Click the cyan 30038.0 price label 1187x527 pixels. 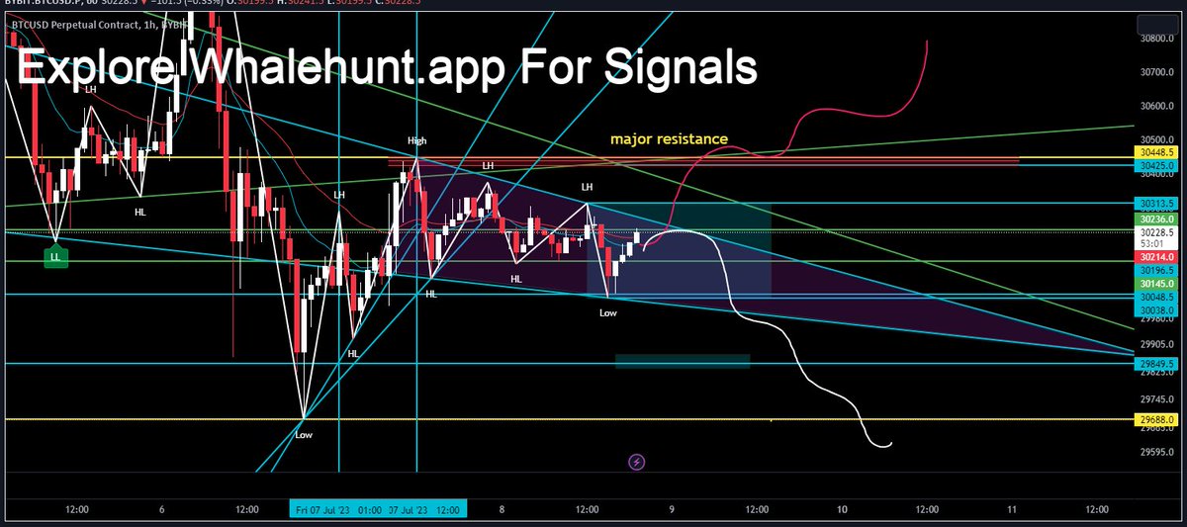coord(1156,308)
